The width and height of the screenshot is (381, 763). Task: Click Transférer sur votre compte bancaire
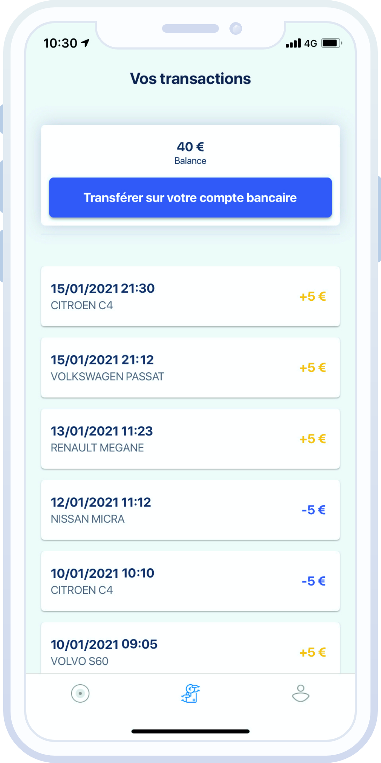pos(190,197)
